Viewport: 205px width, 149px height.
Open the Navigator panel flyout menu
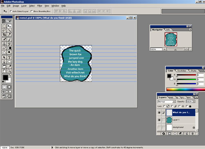coord(190,30)
